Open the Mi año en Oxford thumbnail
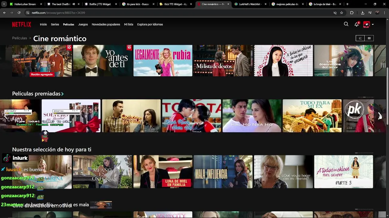This screenshot has height=218, width=389. pos(102,172)
